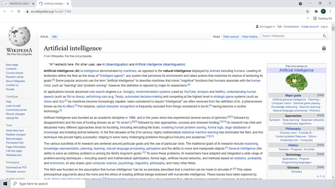Click the self-driving cars link

96,97
